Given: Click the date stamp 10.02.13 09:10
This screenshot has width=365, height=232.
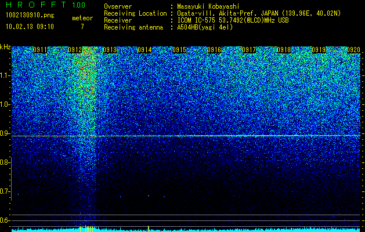Looking at the screenshot, I should pyautogui.click(x=30, y=27).
